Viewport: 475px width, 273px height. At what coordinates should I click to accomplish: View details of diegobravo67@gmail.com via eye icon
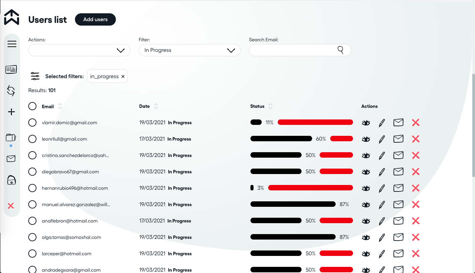tap(366, 172)
